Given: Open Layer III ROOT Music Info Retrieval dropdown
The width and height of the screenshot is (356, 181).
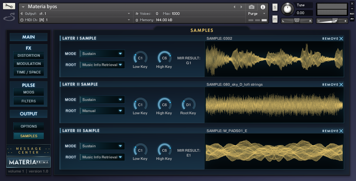Looking at the screenshot, I should point(102,157).
